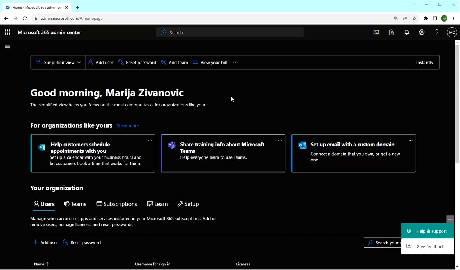The width and height of the screenshot is (460, 270).
Task: Click the Instantly button in command bar
Action: click(425, 62)
